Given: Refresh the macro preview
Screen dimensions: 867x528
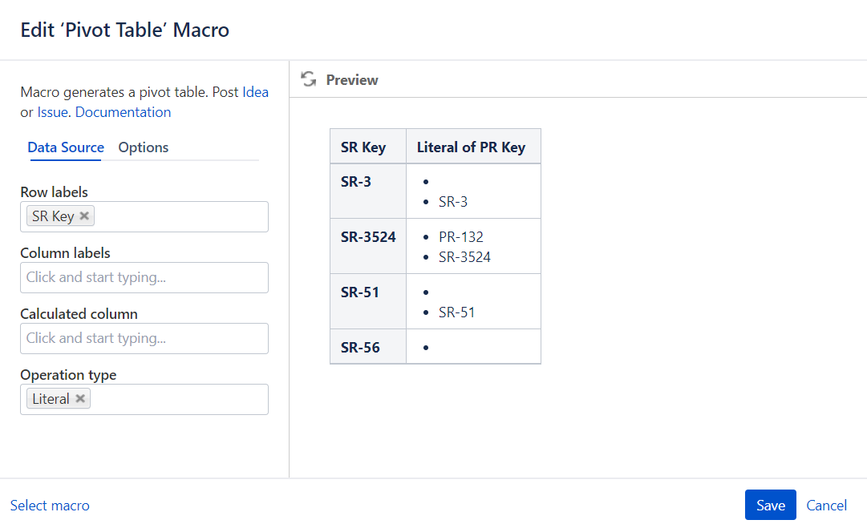Looking at the screenshot, I should coord(308,79).
